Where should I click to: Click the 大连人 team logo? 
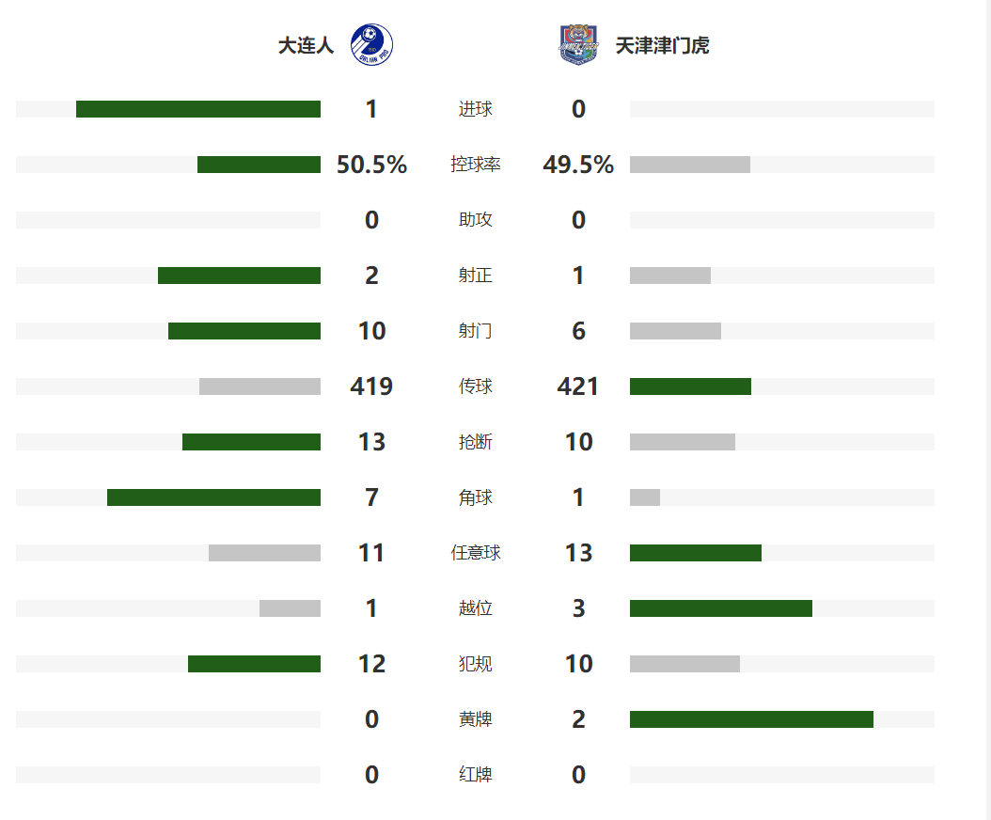click(x=371, y=45)
